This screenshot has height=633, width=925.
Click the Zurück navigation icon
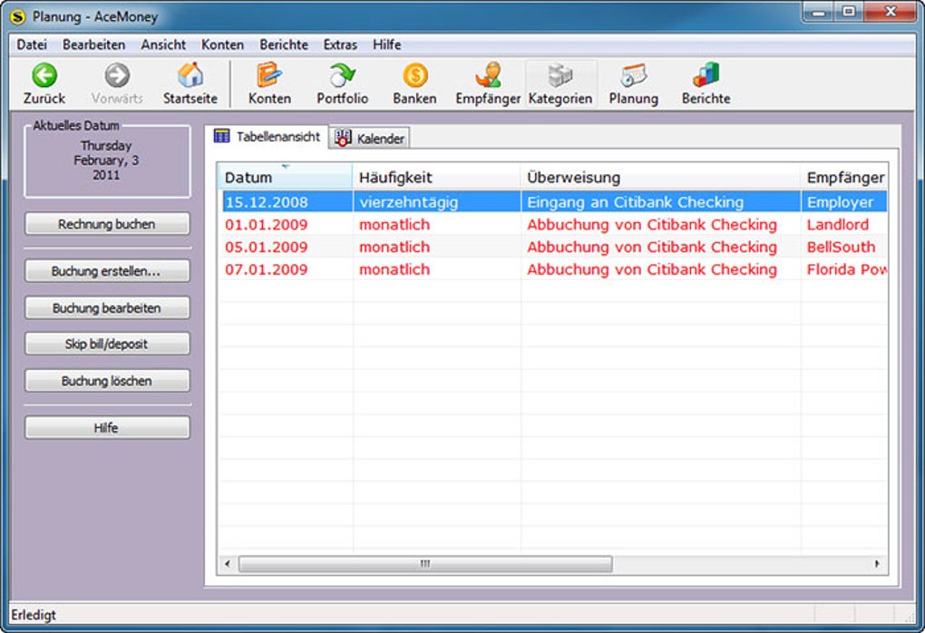click(44, 82)
